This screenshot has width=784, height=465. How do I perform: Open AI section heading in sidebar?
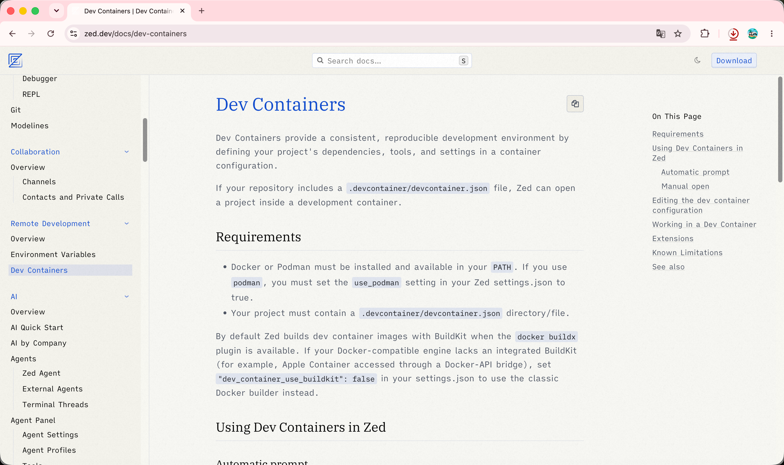[14, 296]
